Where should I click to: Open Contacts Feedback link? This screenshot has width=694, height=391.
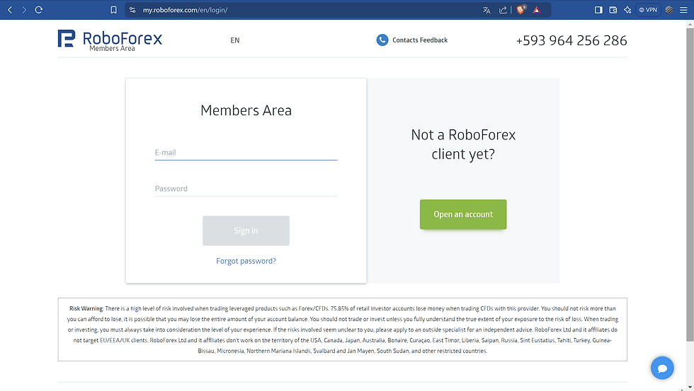420,40
